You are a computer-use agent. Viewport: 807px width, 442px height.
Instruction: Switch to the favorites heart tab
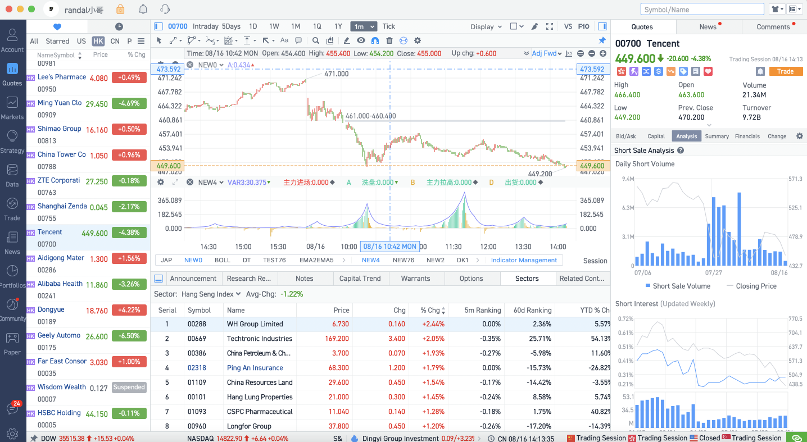57,26
